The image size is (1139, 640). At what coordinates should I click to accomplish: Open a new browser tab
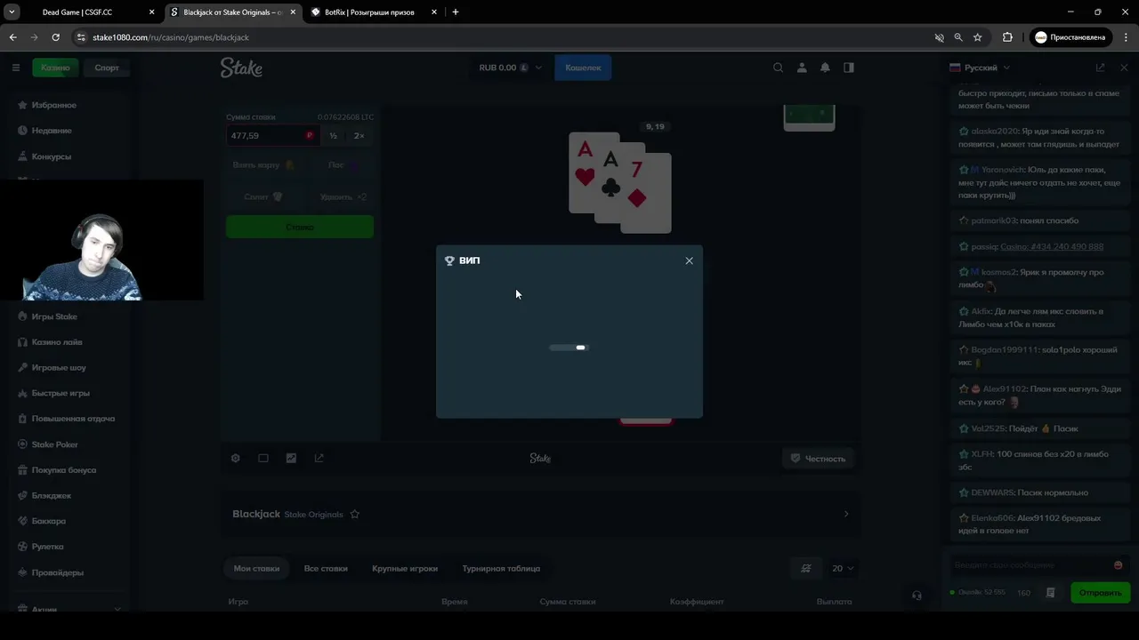tap(456, 12)
